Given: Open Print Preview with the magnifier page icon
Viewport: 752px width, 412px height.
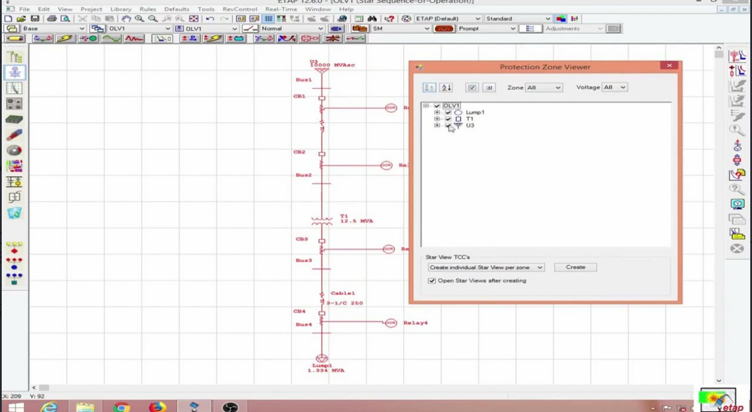Looking at the screenshot, I should (65, 19).
